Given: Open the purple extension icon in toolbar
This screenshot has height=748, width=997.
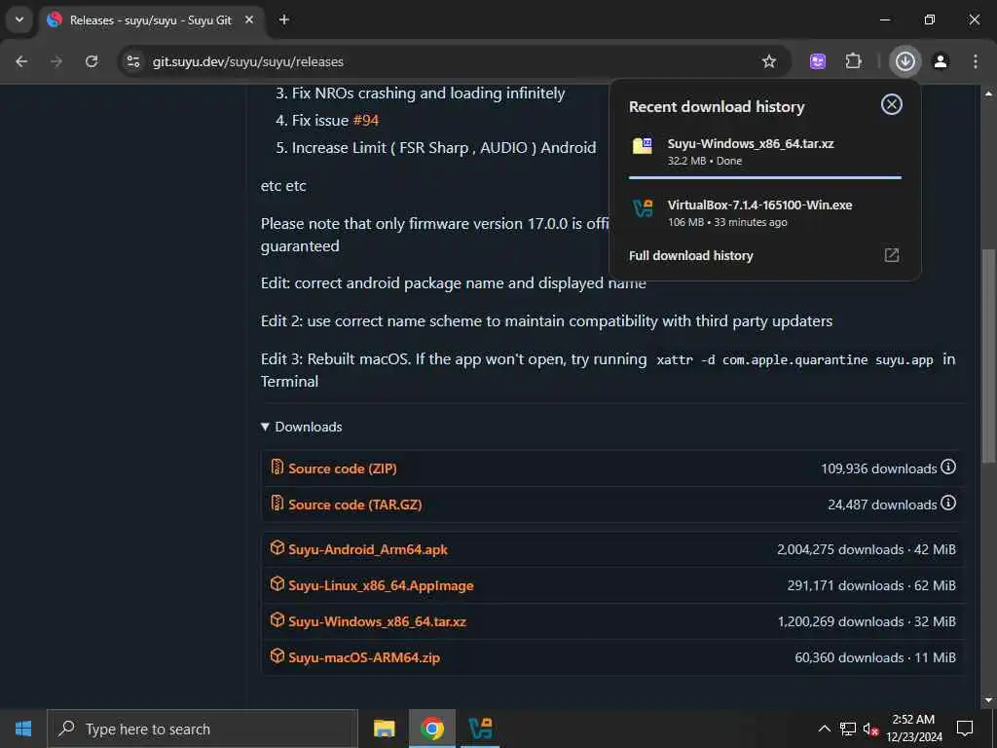Looking at the screenshot, I should [x=818, y=61].
